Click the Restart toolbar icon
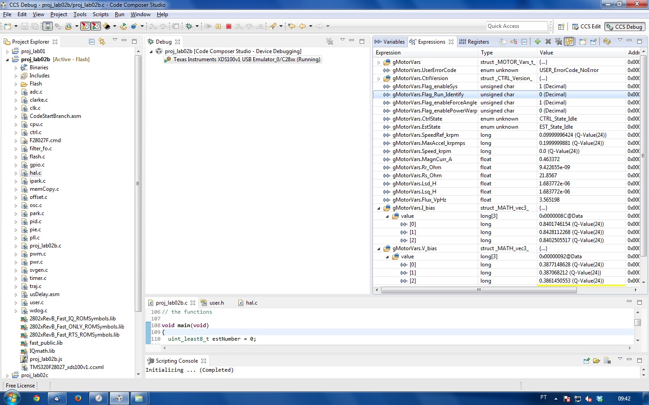This screenshot has width=649, height=405. point(123,26)
